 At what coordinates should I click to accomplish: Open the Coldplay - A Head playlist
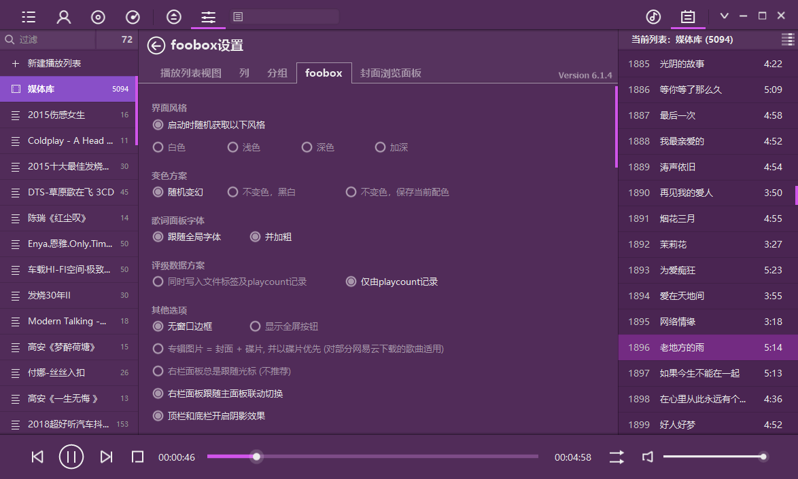coord(69,140)
